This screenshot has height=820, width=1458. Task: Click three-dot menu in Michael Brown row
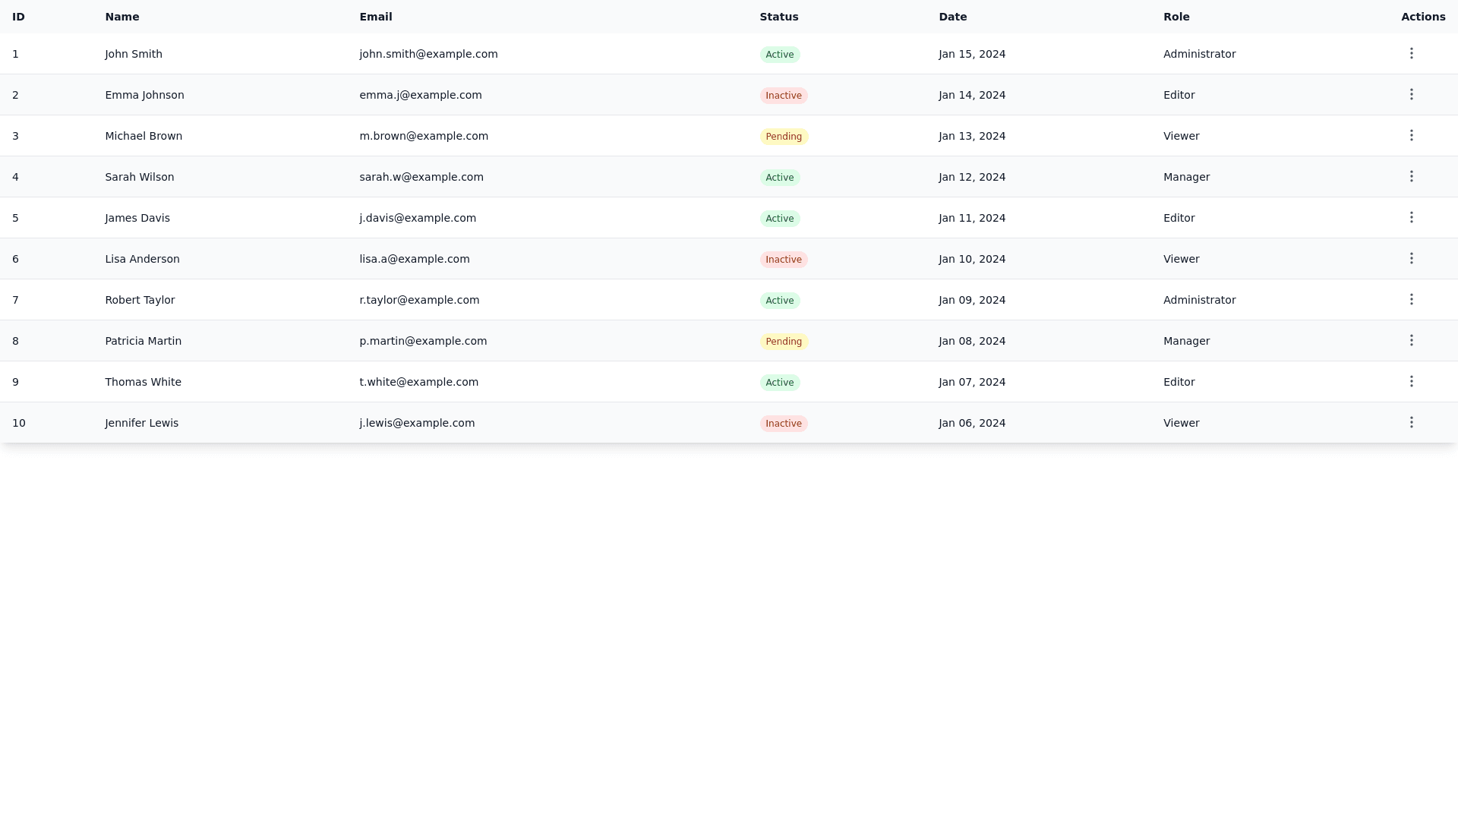tap(1411, 135)
